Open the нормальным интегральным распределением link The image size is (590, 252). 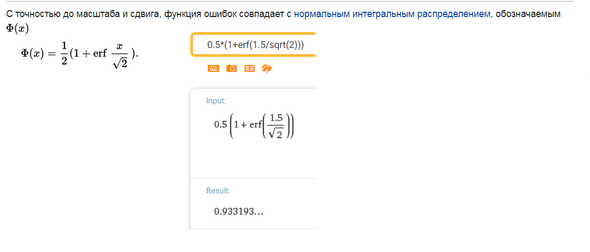coord(392,14)
